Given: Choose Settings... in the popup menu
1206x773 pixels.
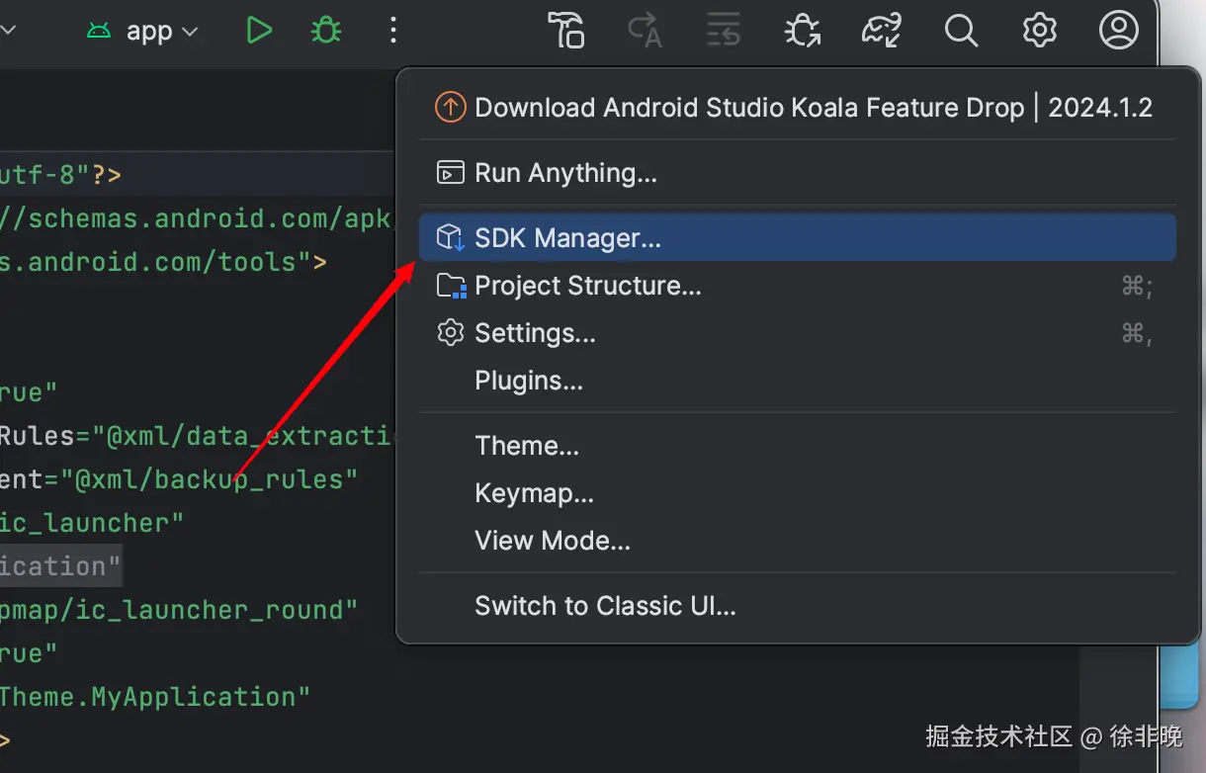Looking at the screenshot, I should coord(535,333).
